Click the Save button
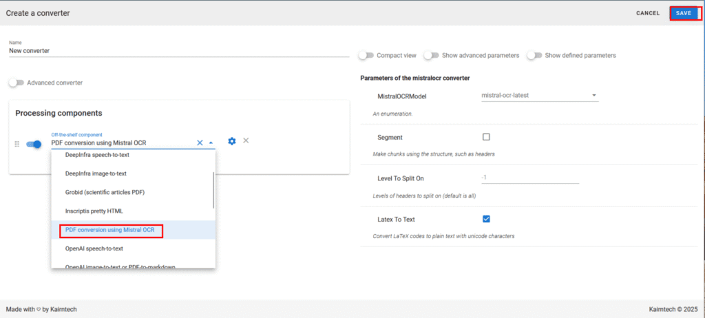This screenshot has width=705, height=318. pyautogui.click(x=683, y=13)
